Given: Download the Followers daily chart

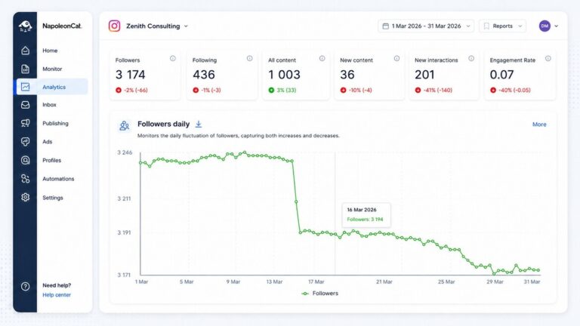Looking at the screenshot, I should [x=199, y=125].
